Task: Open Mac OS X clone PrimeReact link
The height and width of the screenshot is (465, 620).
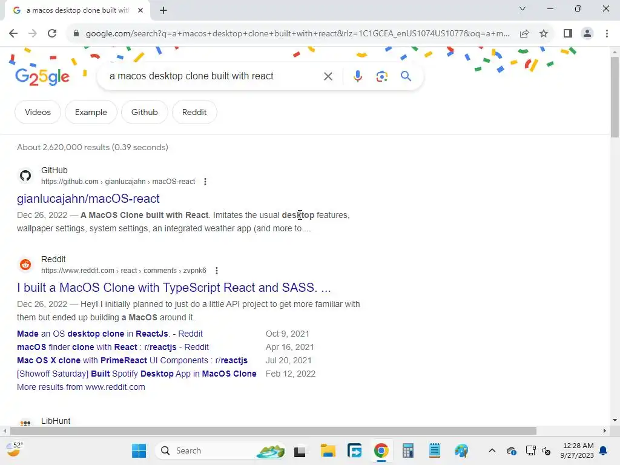Action: 132,361
